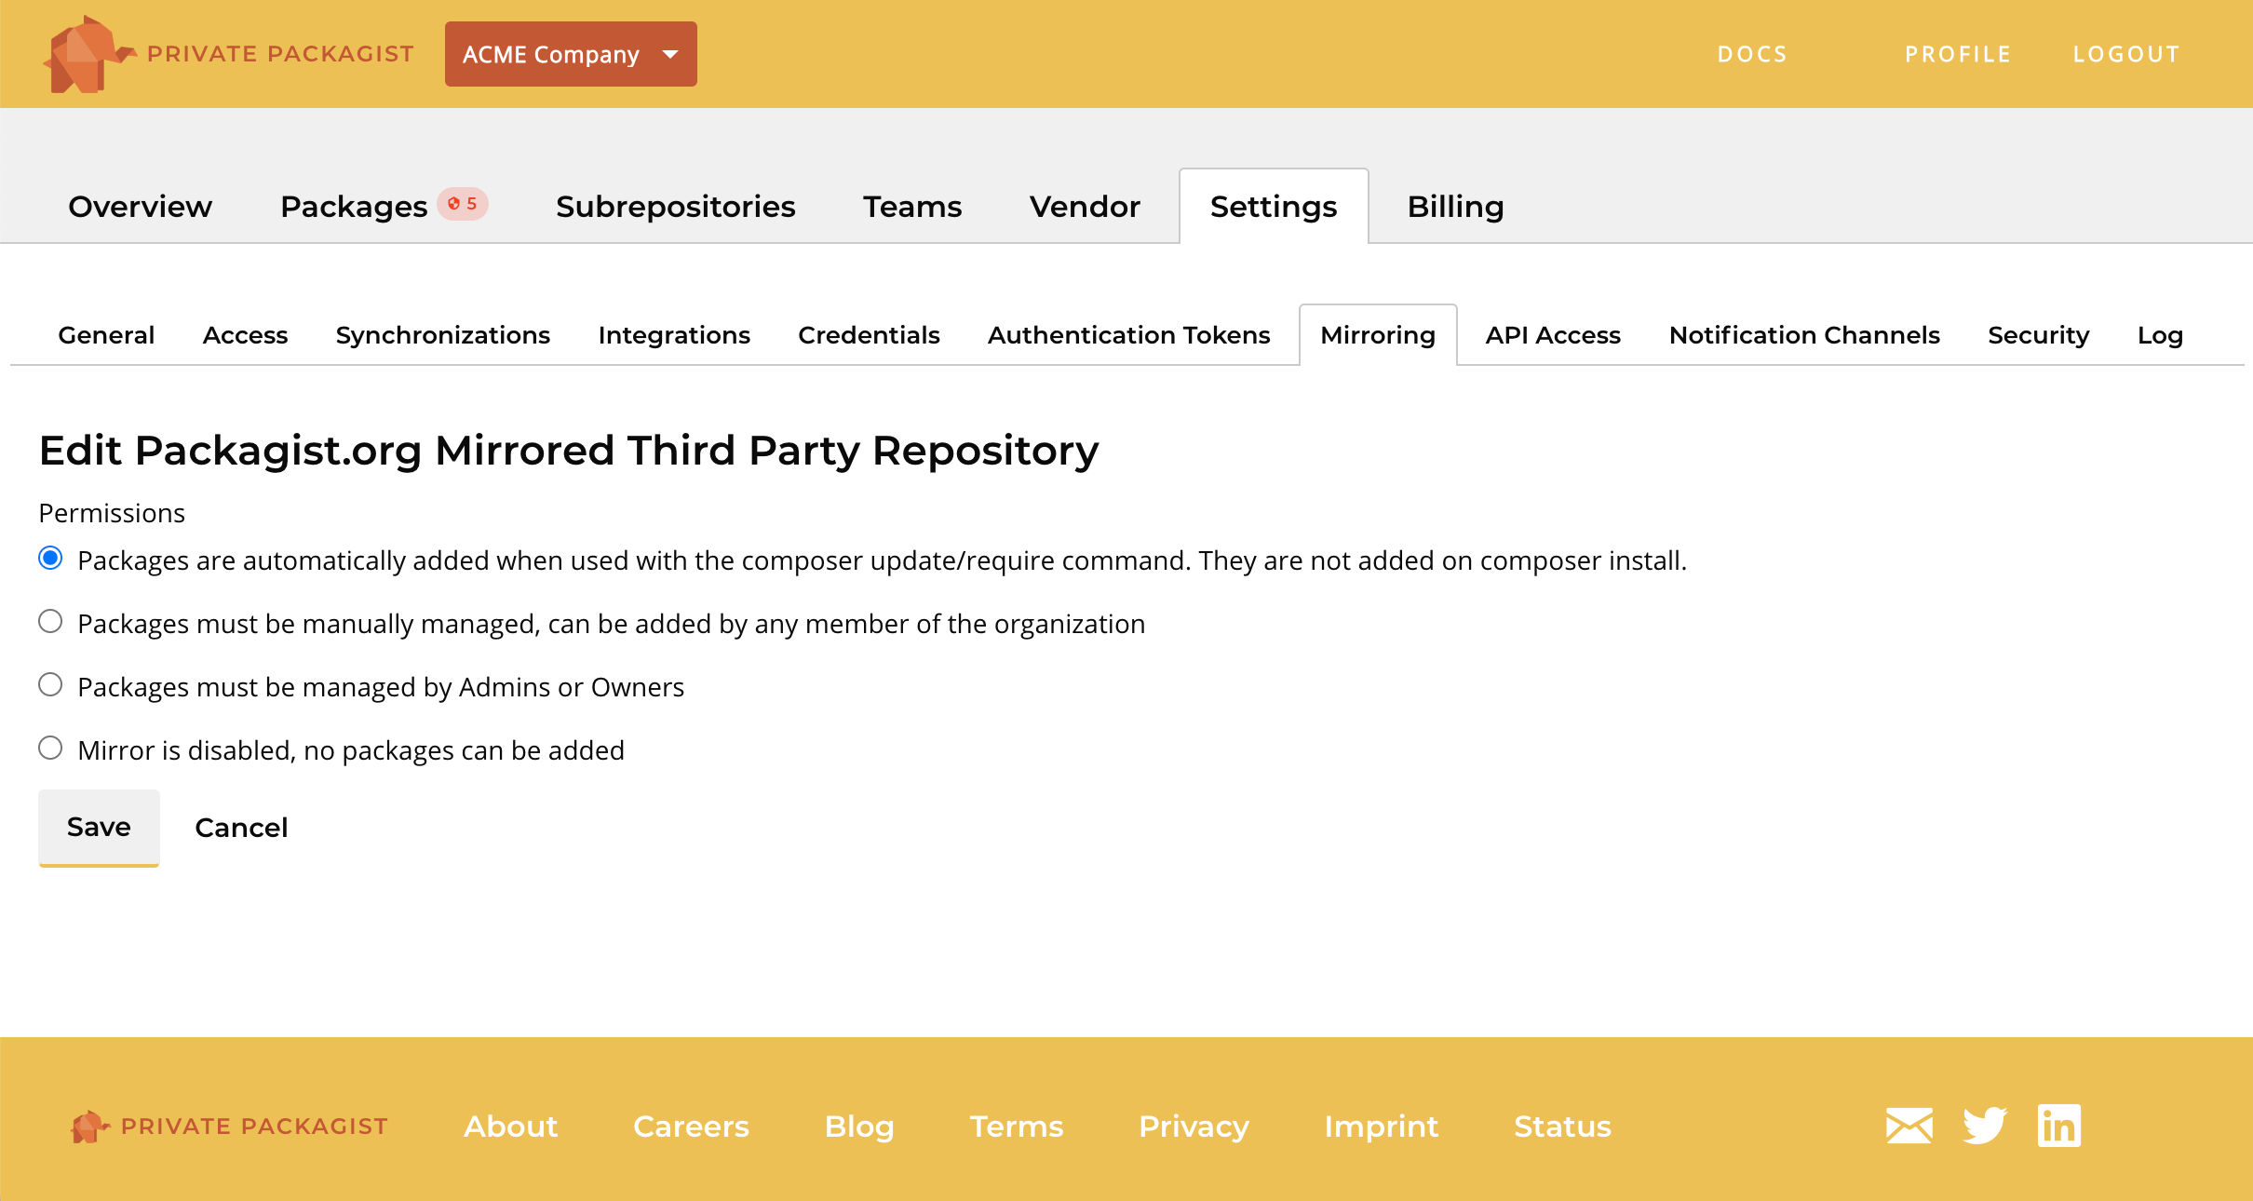Image resolution: width=2253 pixels, height=1201 pixels.
Task: Switch to the Billing tab
Action: [1455, 206]
